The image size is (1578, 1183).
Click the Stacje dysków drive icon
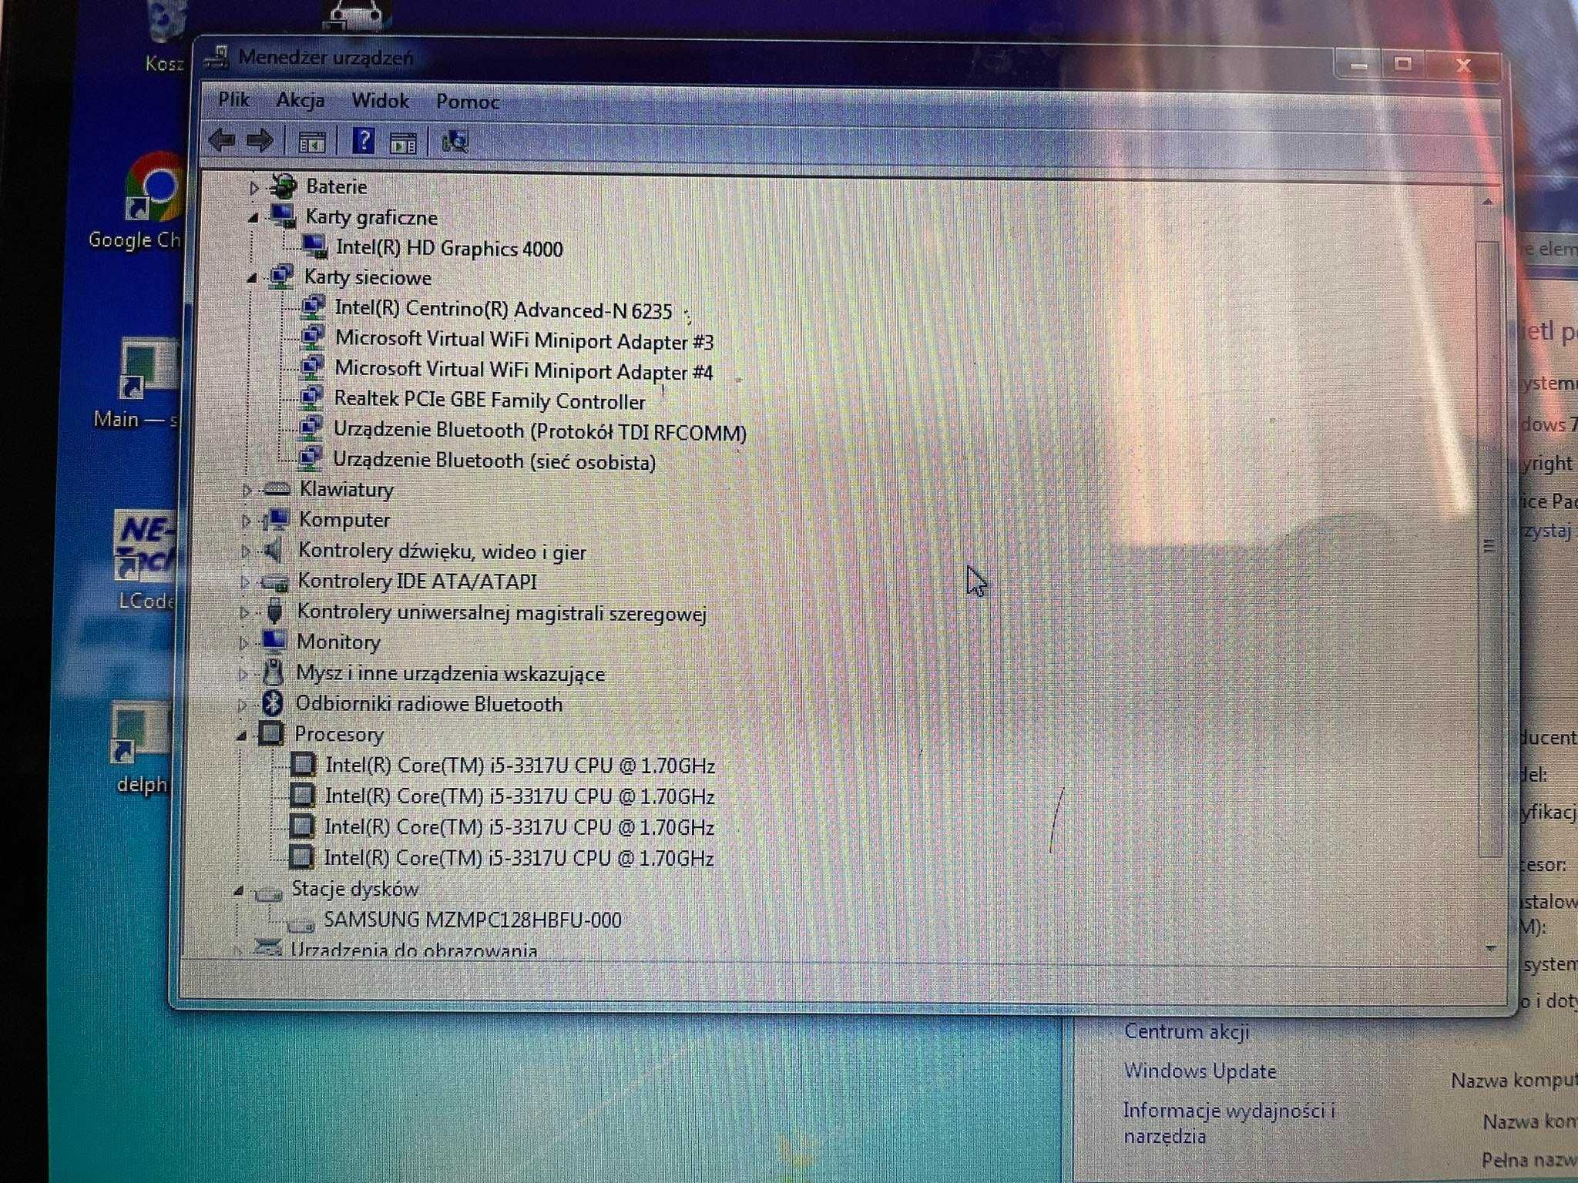268,893
